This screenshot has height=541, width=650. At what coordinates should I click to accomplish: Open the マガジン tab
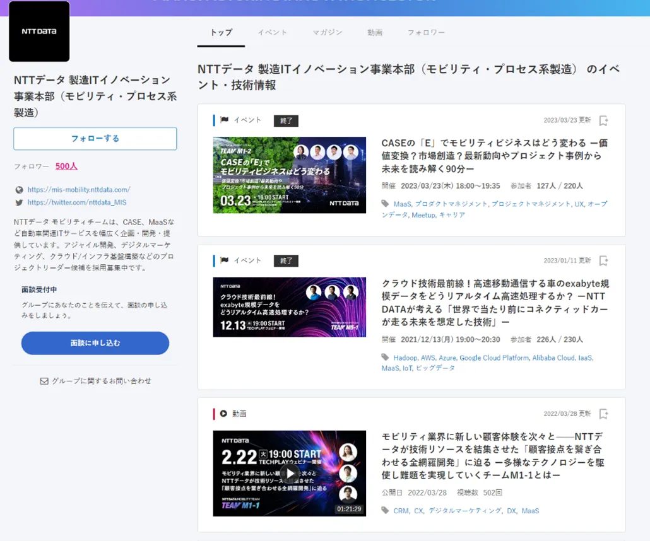[x=327, y=33]
